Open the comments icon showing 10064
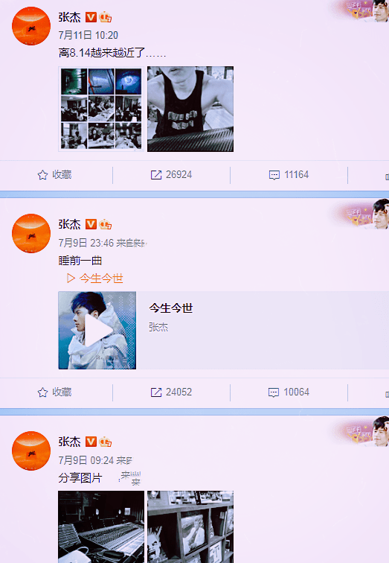The width and height of the screenshot is (389, 563). pos(274,392)
